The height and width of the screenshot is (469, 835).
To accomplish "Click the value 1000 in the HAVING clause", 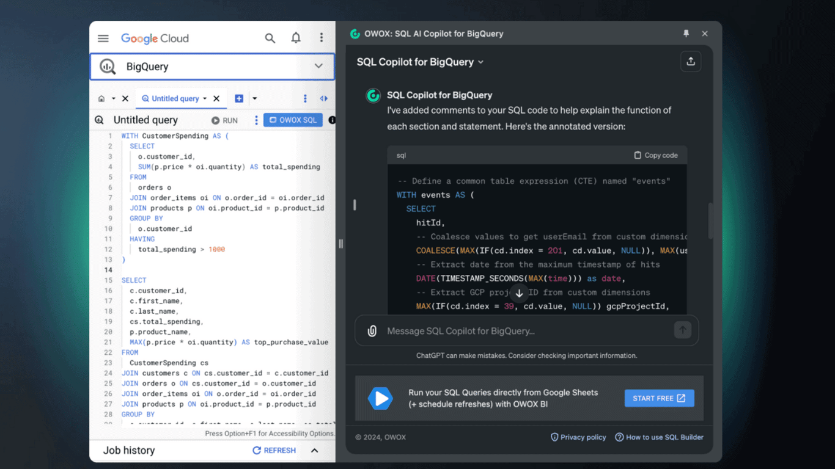I will point(216,249).
